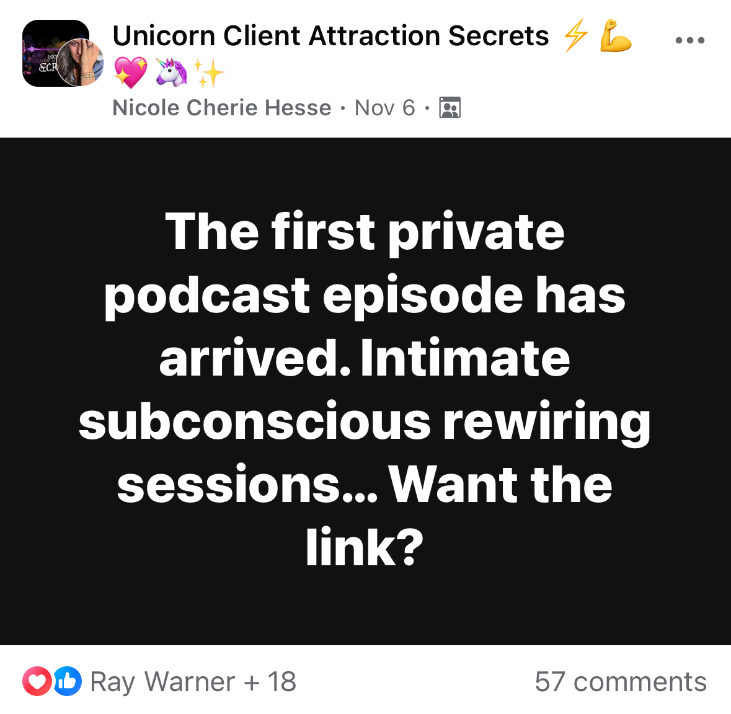The image size is (731, 714).
Task: Click the 'podcast episode has' line
Action: point(365,297)
